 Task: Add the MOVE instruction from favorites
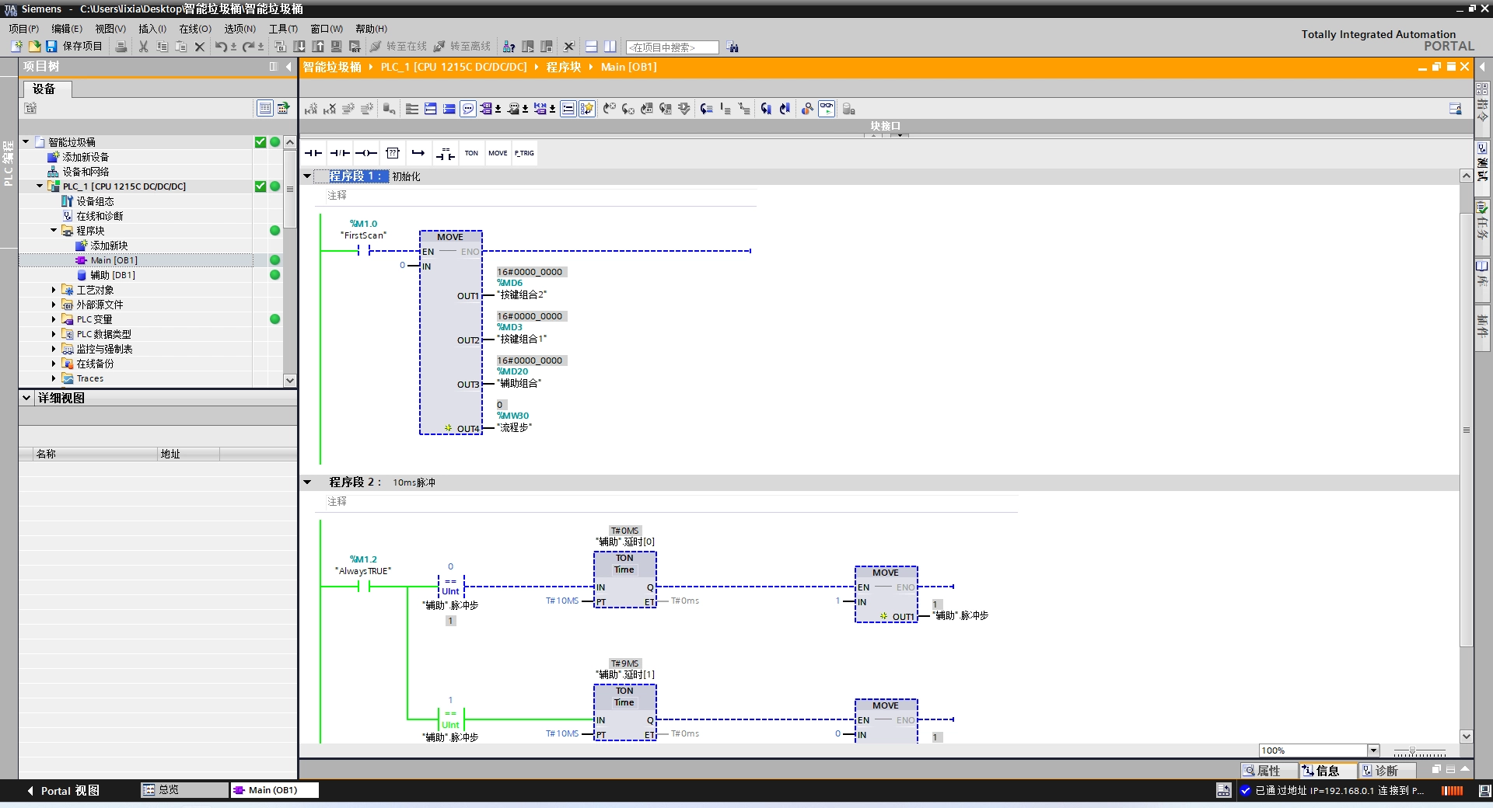click(x=498, y=153)
